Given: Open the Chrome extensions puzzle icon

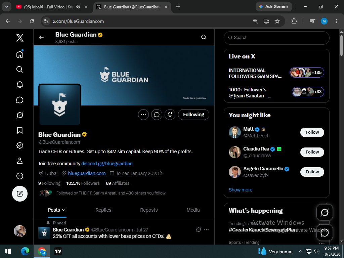Looking at the screenshot, I should click(x=294, y=21).
